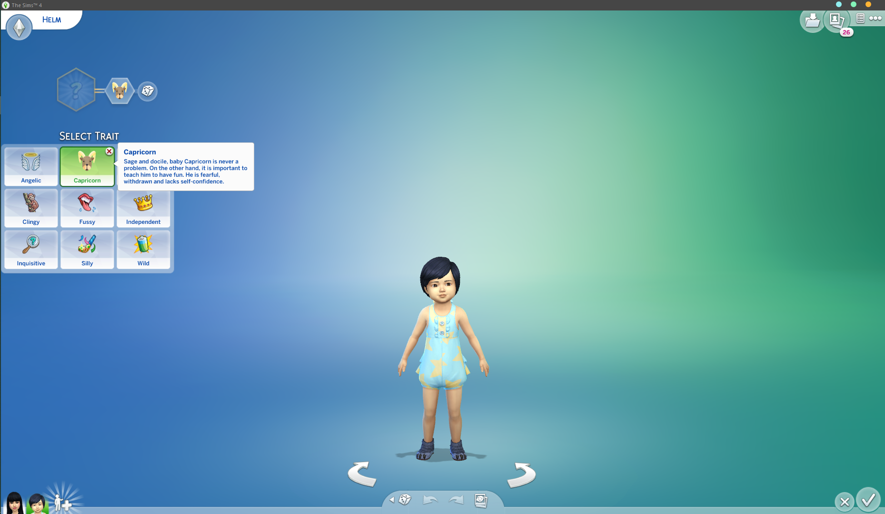Open the styled looks icon
Screen dimensions: 885x514
point(481,500)
